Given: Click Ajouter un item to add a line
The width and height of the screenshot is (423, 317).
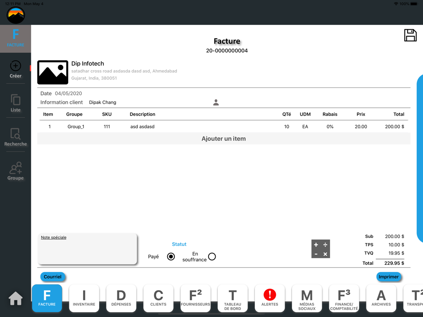Looking at the screenshot, I should pyautogui.click(x=223, y=139).
